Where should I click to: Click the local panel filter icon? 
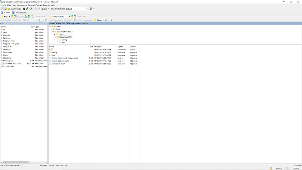(15, 17)
